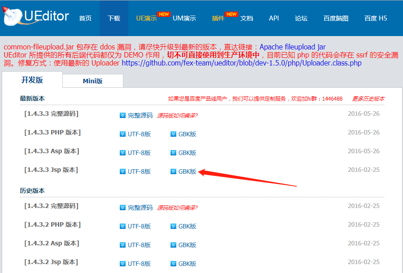Download 1.4.3.2 PHP UTF-8版 text link
The image size is (403, 273).
[x=139, y=226]
